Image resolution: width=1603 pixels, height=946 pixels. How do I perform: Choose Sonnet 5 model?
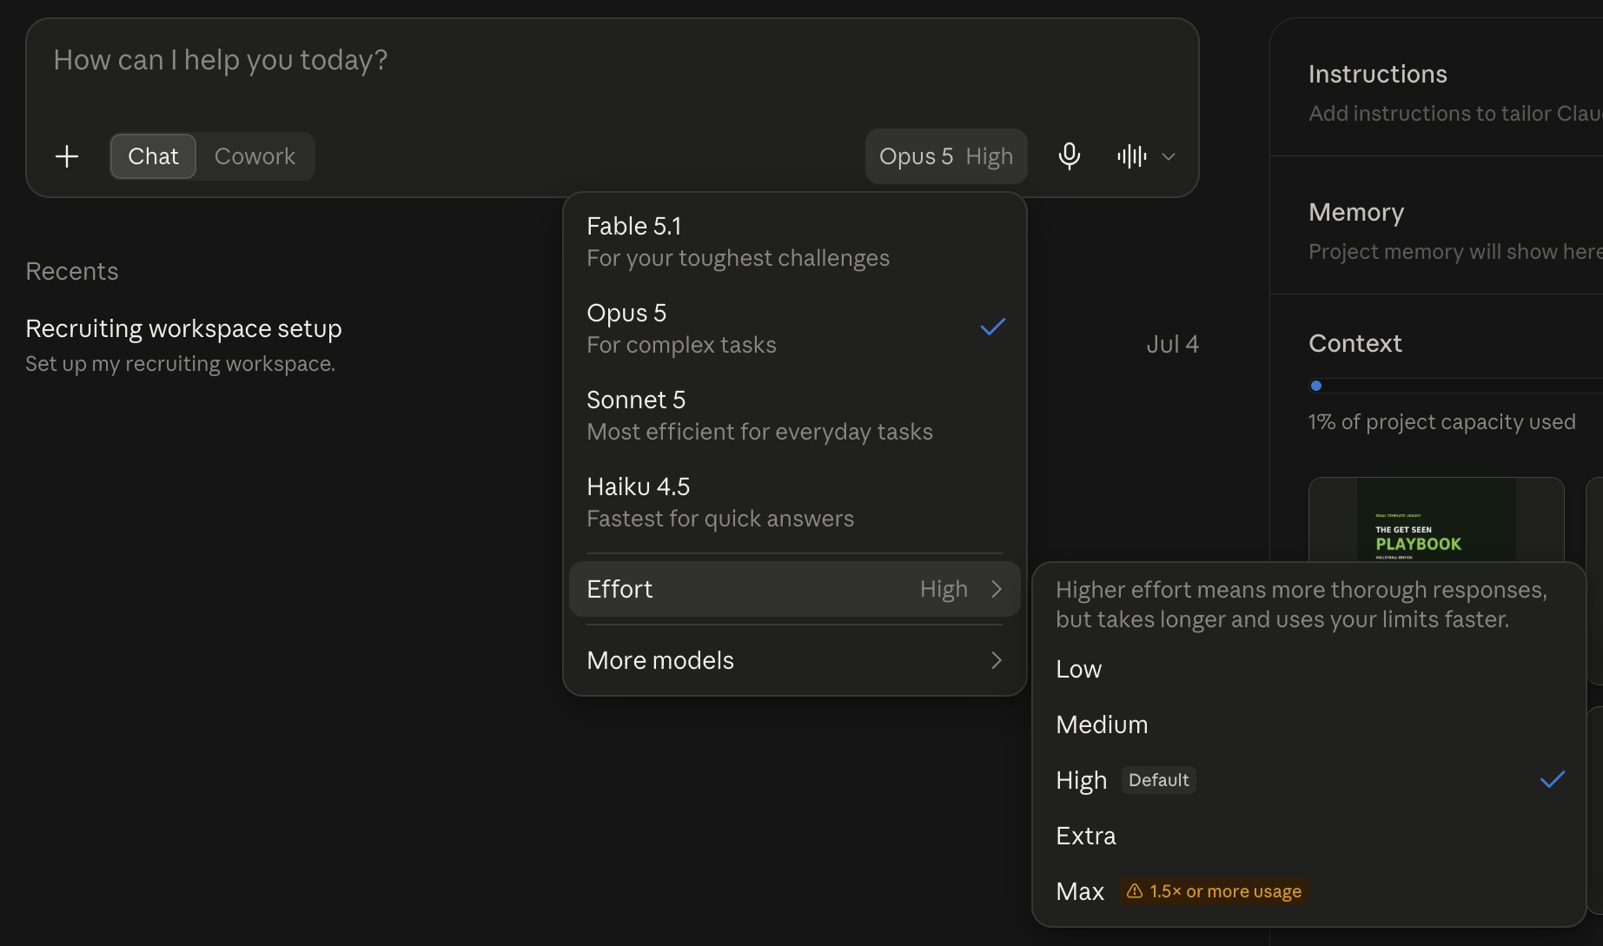tap(794, 415)
